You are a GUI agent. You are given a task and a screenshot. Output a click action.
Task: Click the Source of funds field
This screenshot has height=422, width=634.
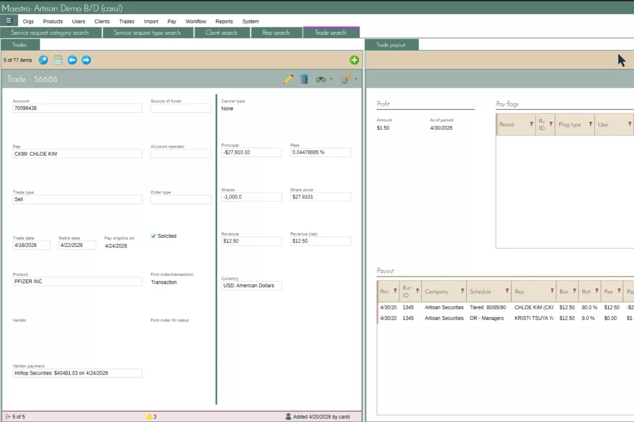(x=181, y=108)
